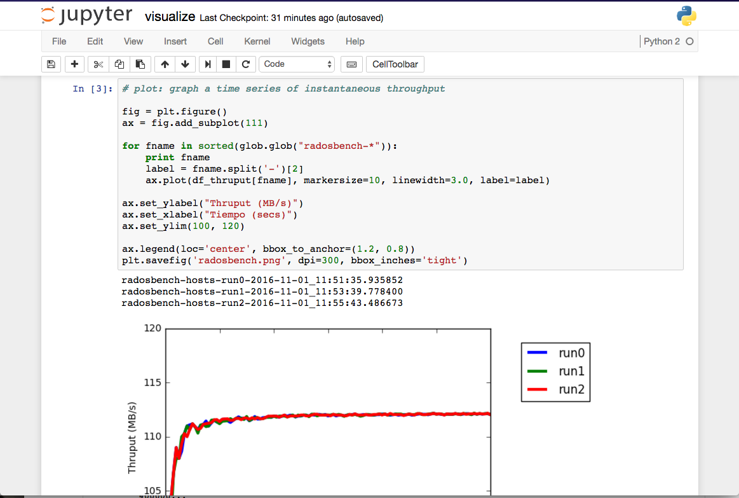
Task: Run cell and select next icon
Action: pos(207,64)
